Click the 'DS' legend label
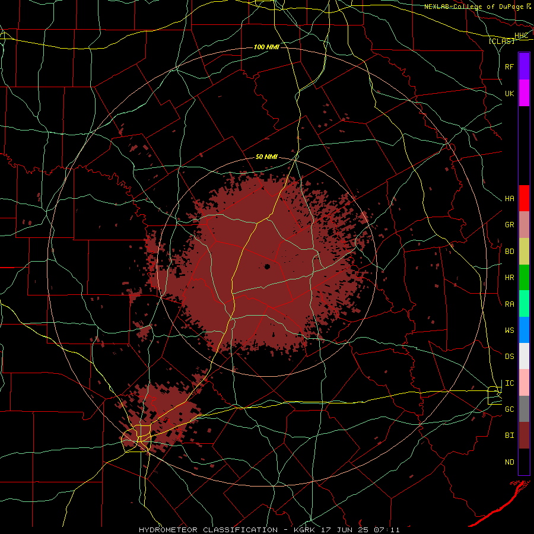This screenshot has width=534, height=534. click(x=510, y=357)
